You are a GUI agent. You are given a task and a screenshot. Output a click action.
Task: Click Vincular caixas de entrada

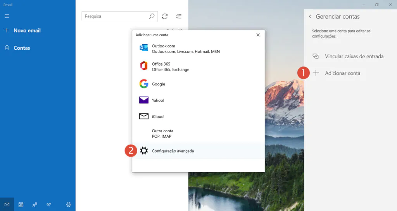pyautogui.click(x=350, y=56)
